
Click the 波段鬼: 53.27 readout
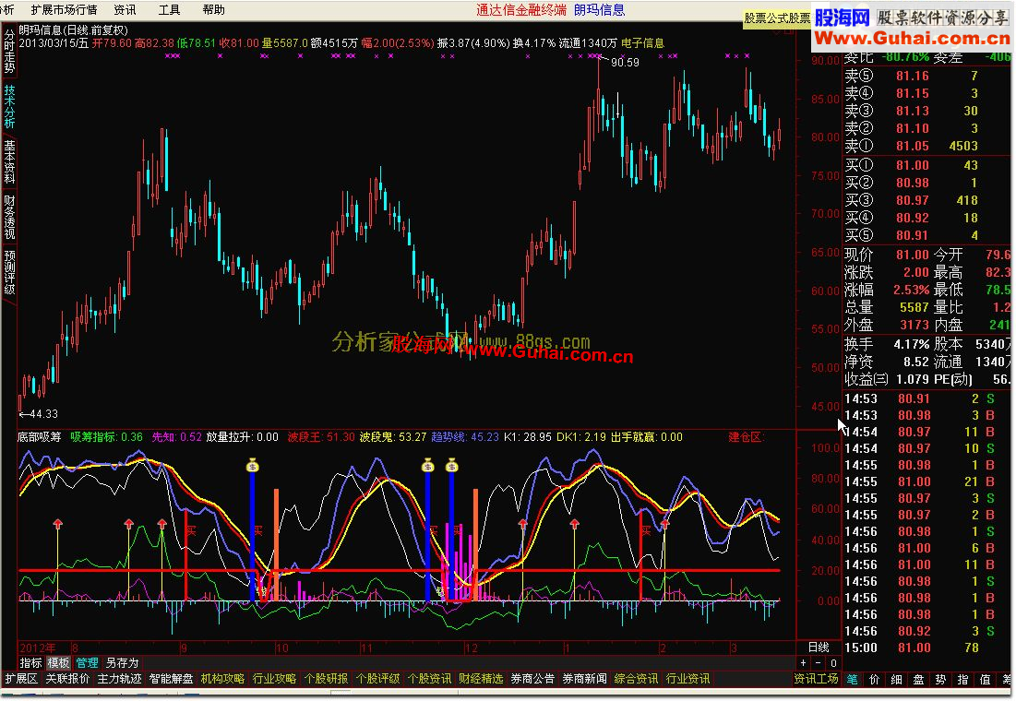point(393,436)
